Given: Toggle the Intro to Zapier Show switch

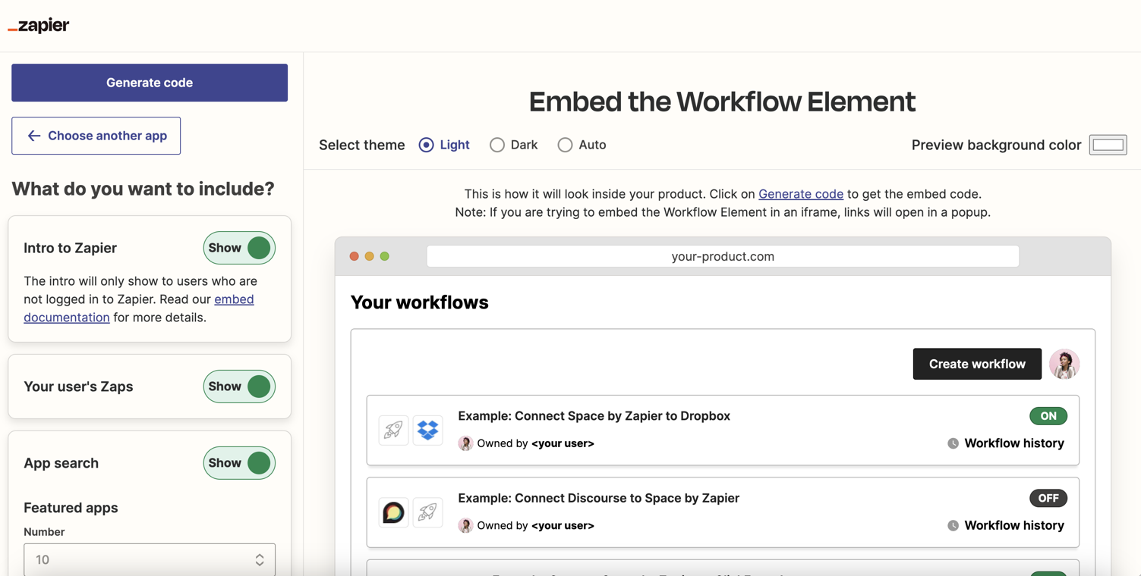Looking at the screenshot, I should pyautogui.click(x=239, y=248).
